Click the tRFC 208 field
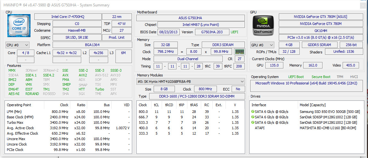 [239, 66]
